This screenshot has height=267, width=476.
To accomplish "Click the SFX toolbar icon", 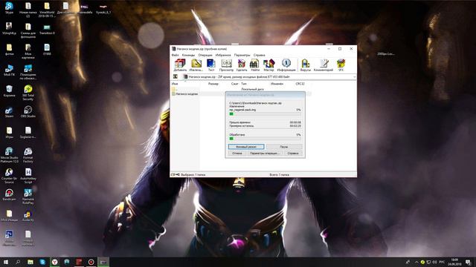I will pos(341,65).
